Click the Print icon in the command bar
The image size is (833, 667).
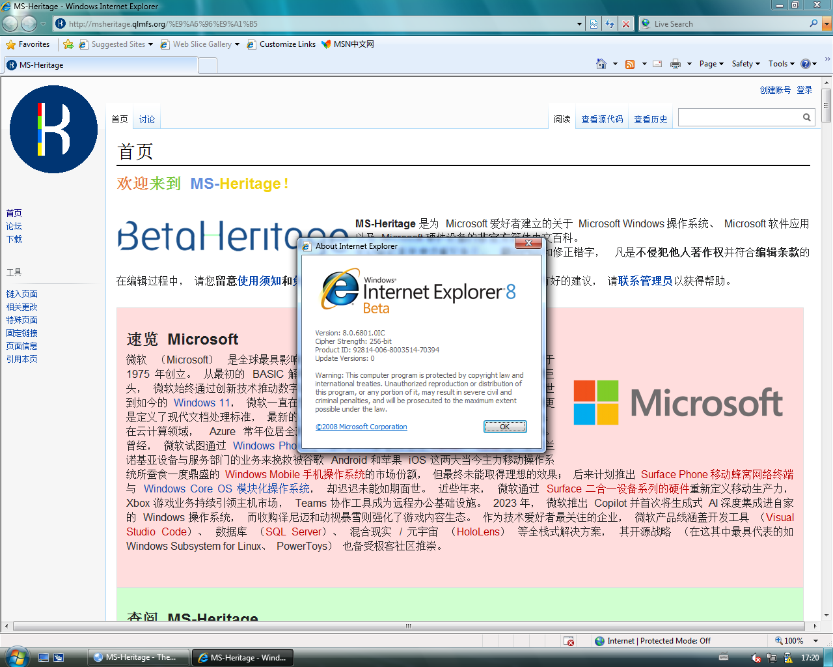676,64
